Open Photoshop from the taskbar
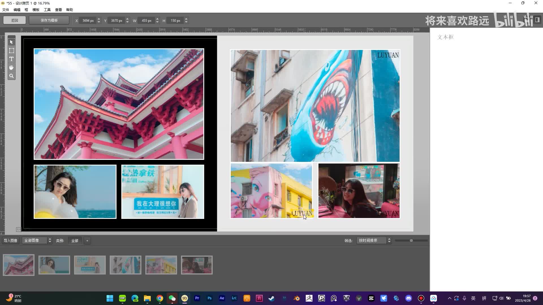 pyautogui.click(x=209, y=298)
